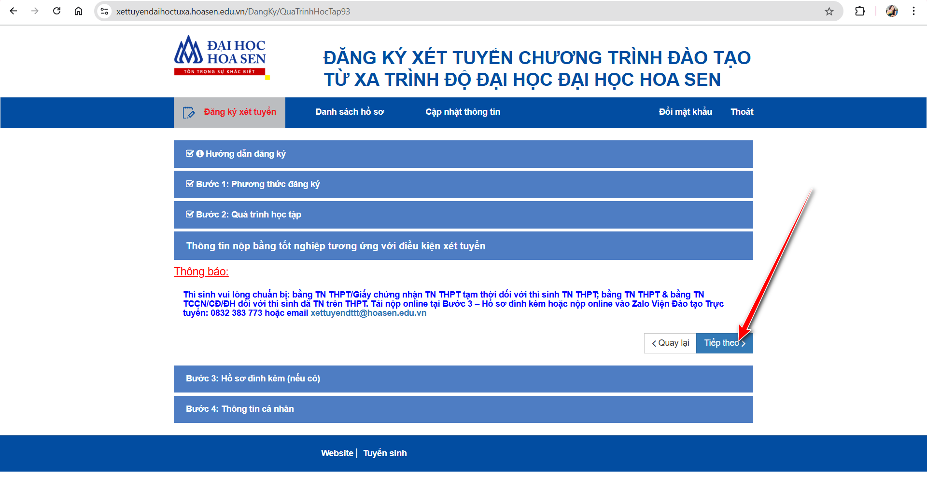927x501 pixels.
Task: View site information icon in address bar
Action: point(104,11)
